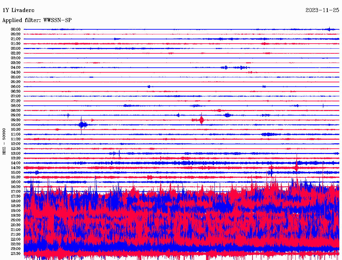Image resolution: width=342 pixels, height=260 pixels.
Task: Select the 01:30 time label
Action: (x=15, y=44)
